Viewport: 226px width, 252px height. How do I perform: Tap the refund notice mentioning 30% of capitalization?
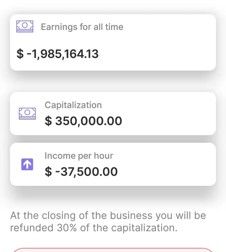click(x=108, y=222)
